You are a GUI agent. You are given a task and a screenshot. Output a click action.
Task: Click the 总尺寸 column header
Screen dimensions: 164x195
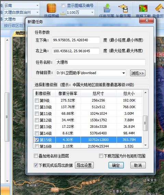(98, 93)
